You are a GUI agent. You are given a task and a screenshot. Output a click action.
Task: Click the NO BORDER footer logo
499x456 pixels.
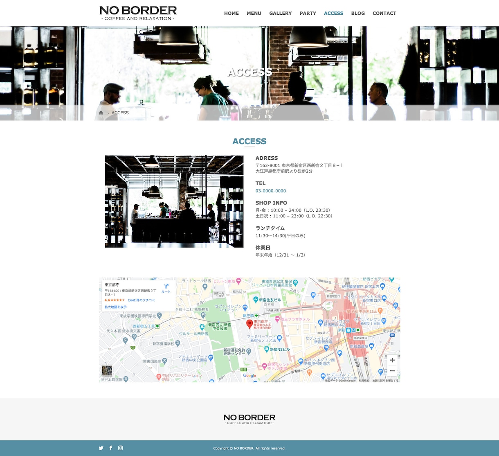249,419
